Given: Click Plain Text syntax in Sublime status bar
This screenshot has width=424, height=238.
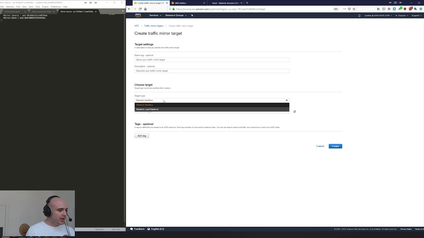Looking at the screenshot, I should click(116, 229).
